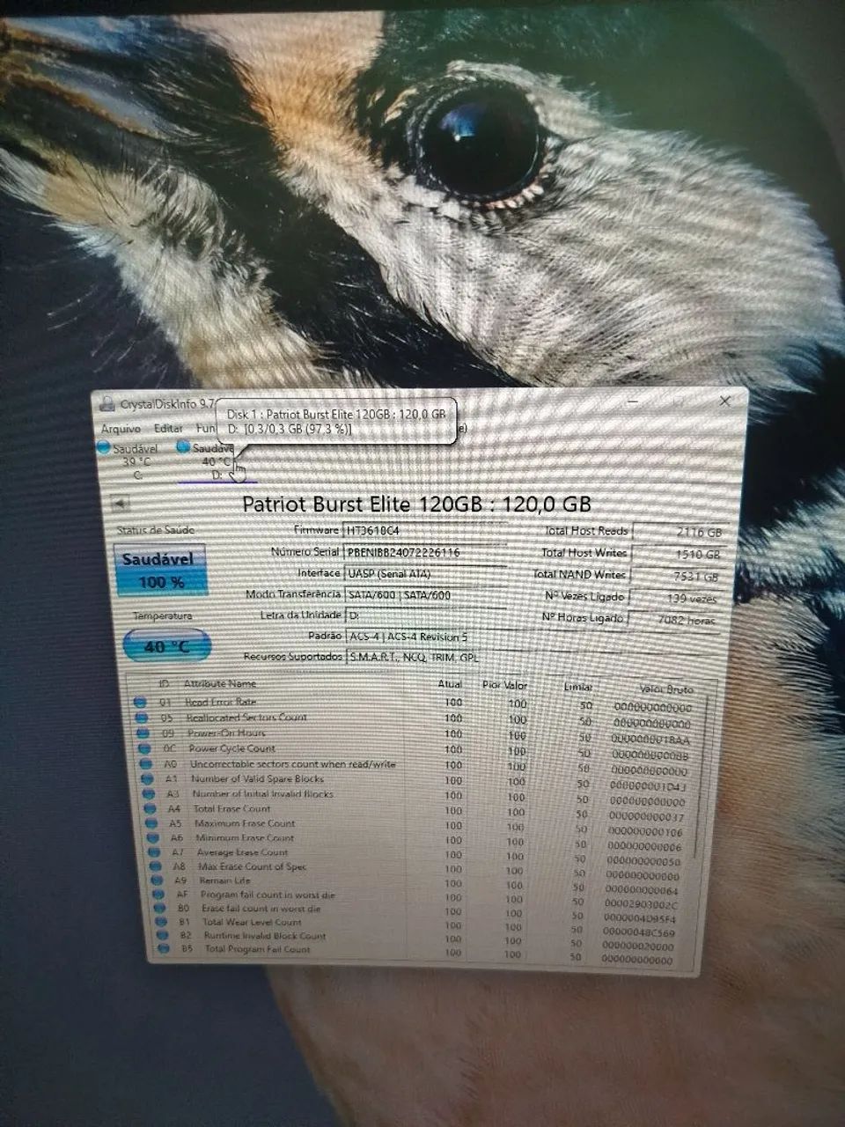Click the Head Error Rate attribute icon
The height and width of the screenshot is (1127, 845).
pos(141,703)
